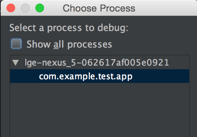Pick the process listed under lge-nexus_5 device
The height and width of the screenshot is (137, 197).
point(86,76)
